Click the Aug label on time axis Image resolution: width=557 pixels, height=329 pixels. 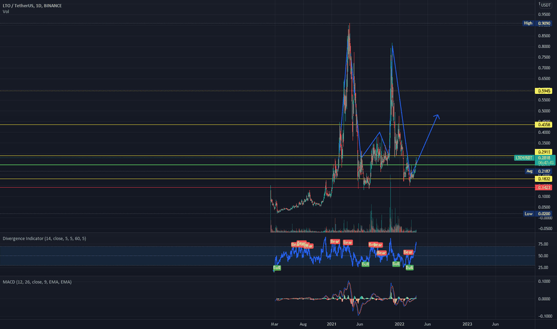303,324
